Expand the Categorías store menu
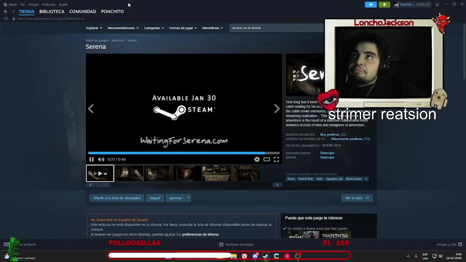This screenshot has height=262, width=466. click(x=154, y=28)
